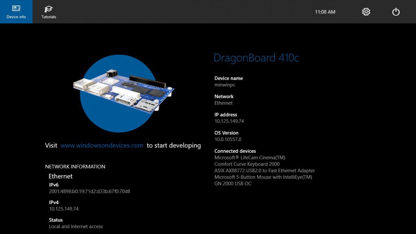Select Microsoft LifeCam Cinema in Connected devices
The image size is (416, 234).
(250, 157)
